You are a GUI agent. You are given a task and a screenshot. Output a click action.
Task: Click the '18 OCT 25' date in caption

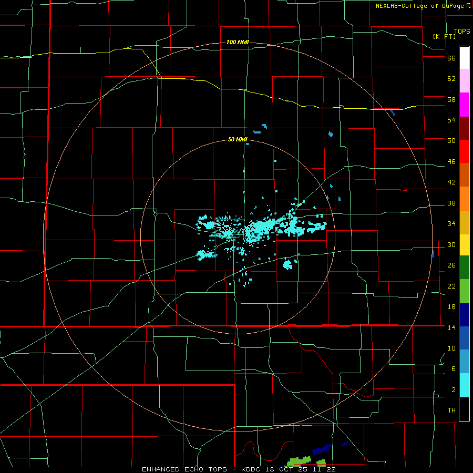pyautogui.click(x=287, y=469)
